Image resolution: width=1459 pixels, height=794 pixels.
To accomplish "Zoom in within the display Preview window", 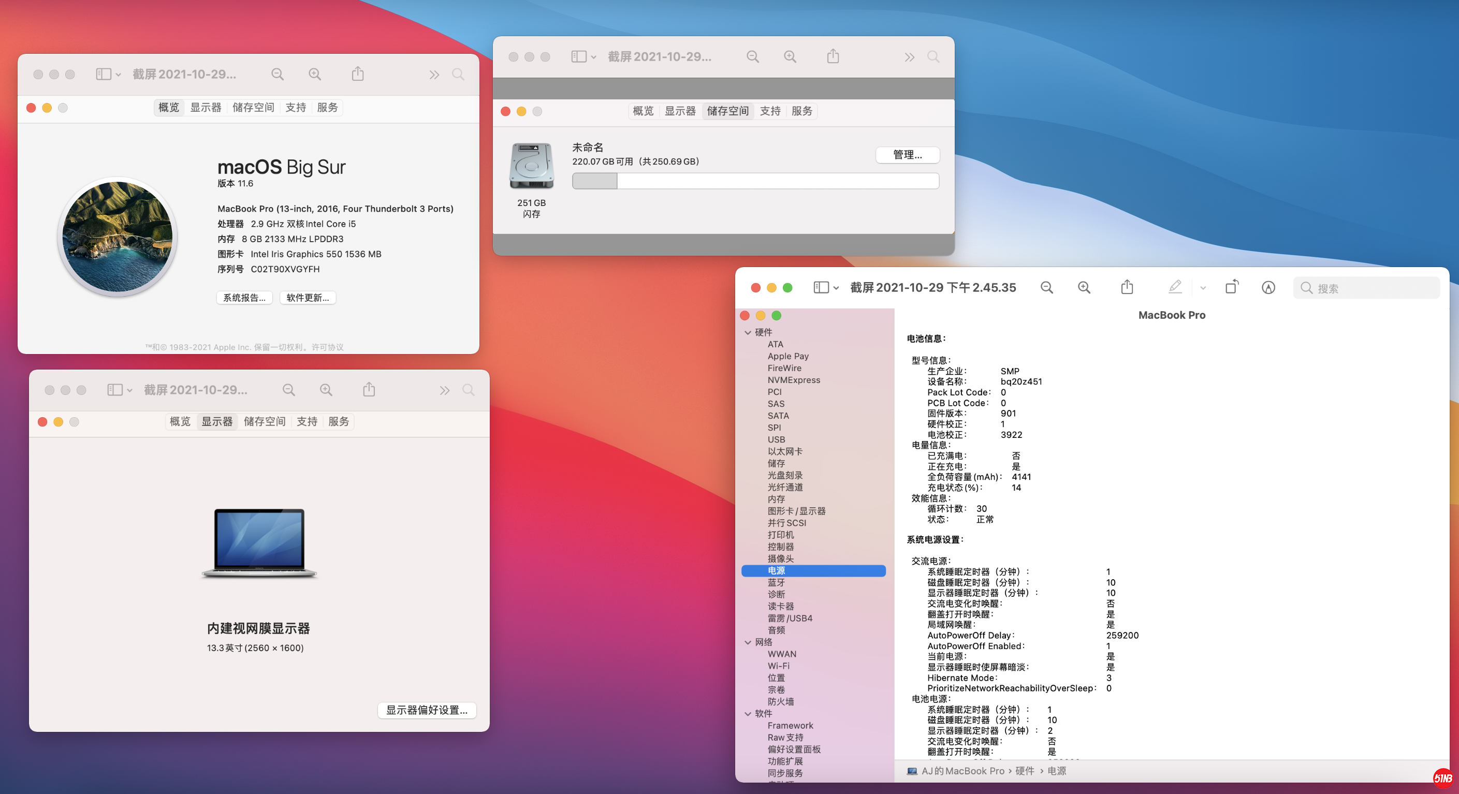I will [x=326, y=390].
